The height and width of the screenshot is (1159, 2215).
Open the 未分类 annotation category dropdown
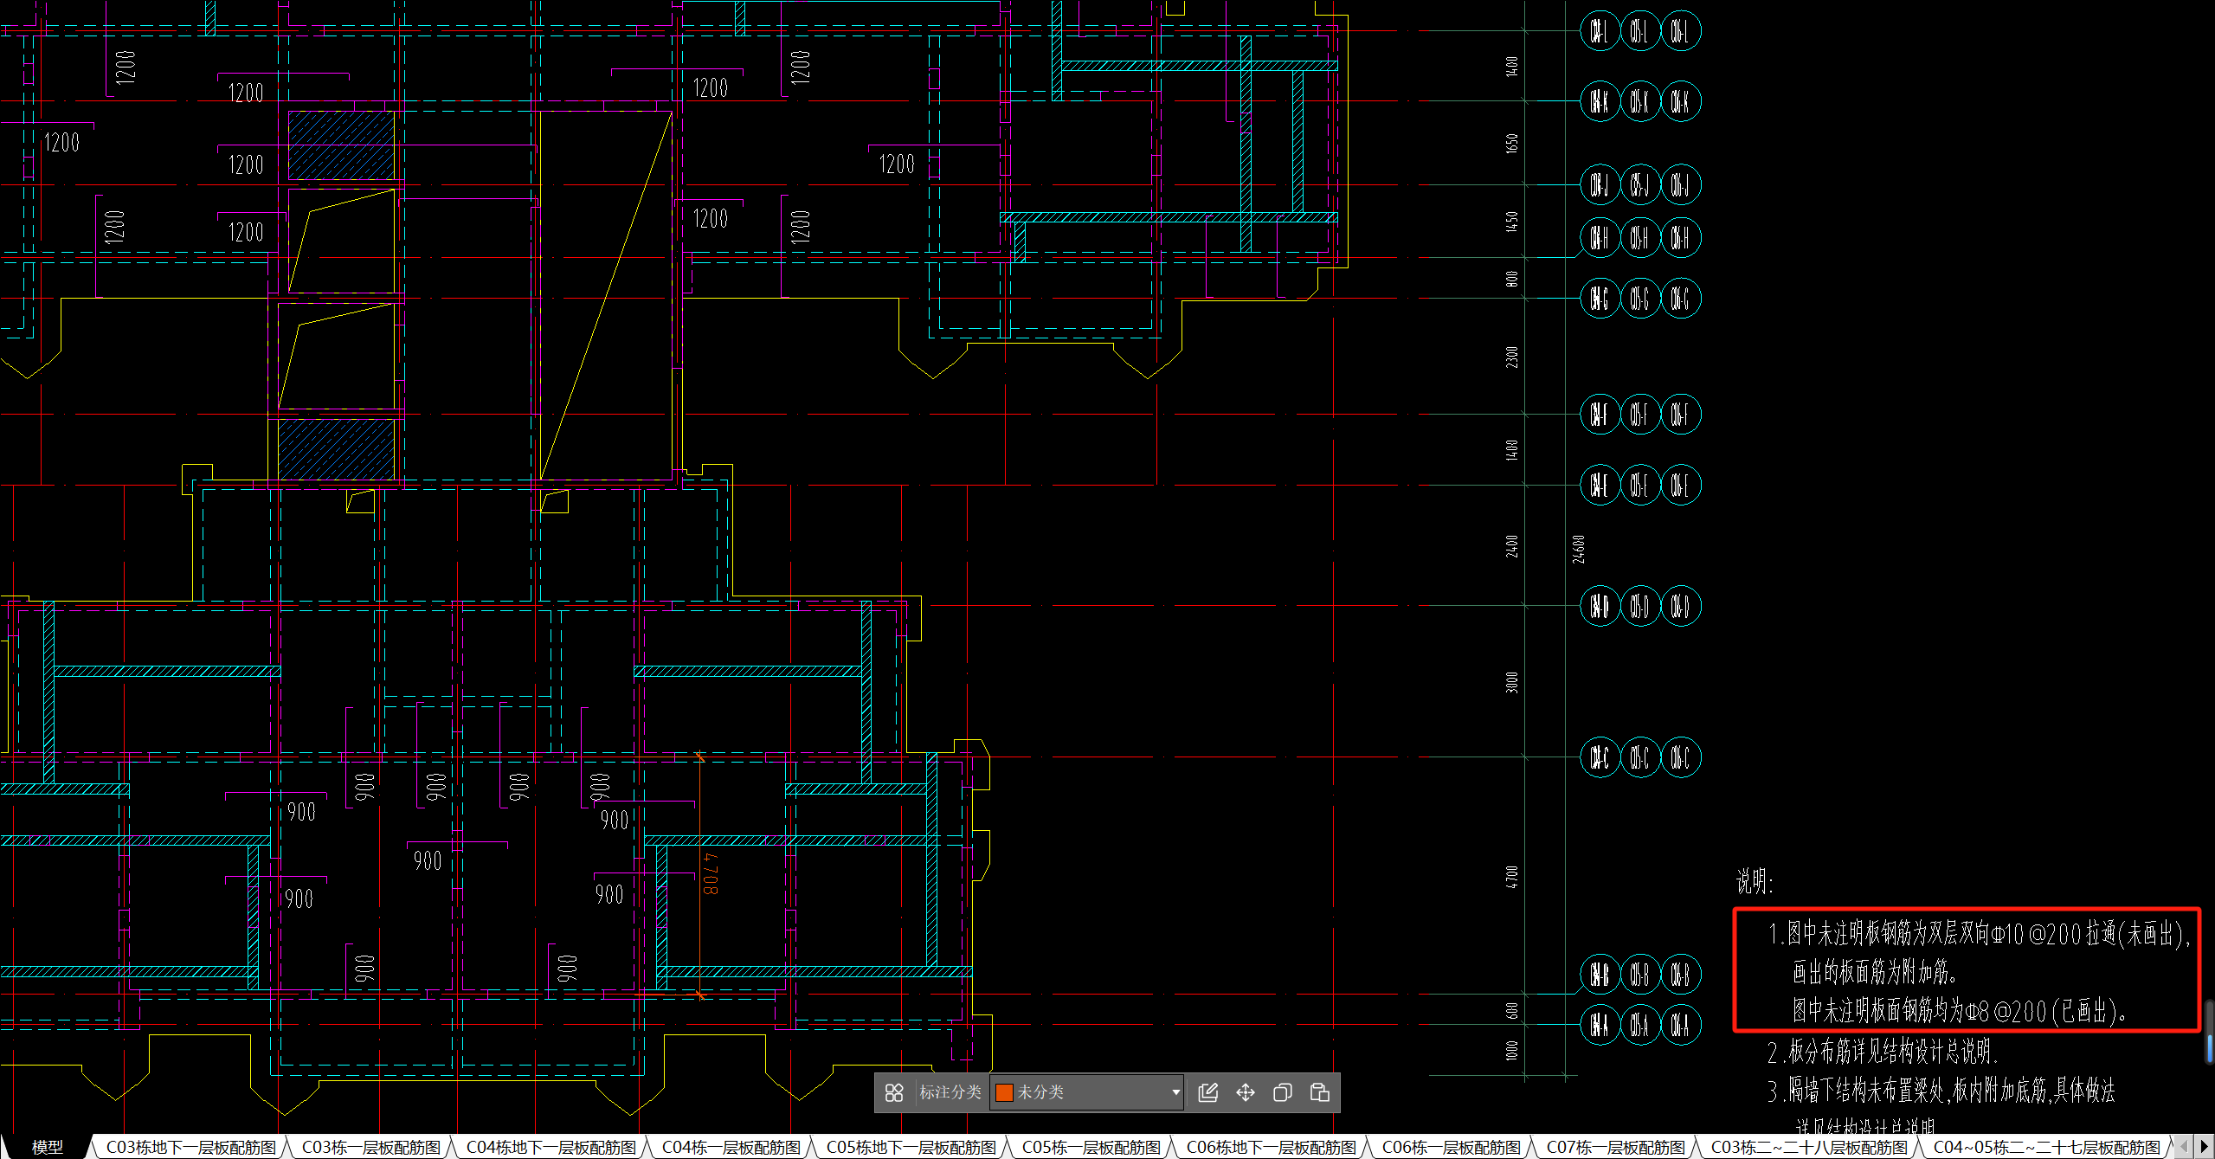tap(1087, 1092)
